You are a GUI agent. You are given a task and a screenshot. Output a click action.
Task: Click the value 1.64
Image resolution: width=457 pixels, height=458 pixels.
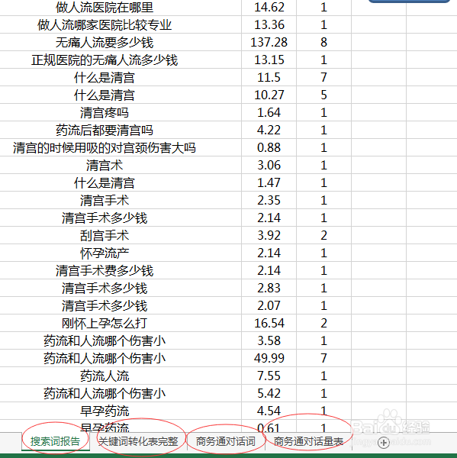(269, 112)
